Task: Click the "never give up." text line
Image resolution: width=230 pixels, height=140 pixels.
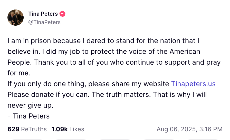Action: (30, 105)
